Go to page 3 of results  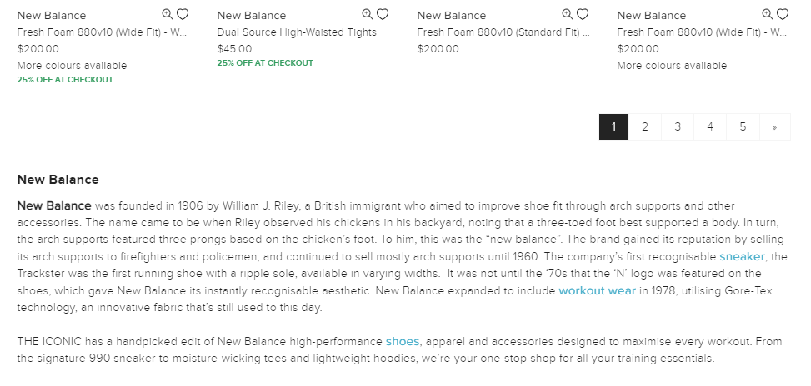678,127
